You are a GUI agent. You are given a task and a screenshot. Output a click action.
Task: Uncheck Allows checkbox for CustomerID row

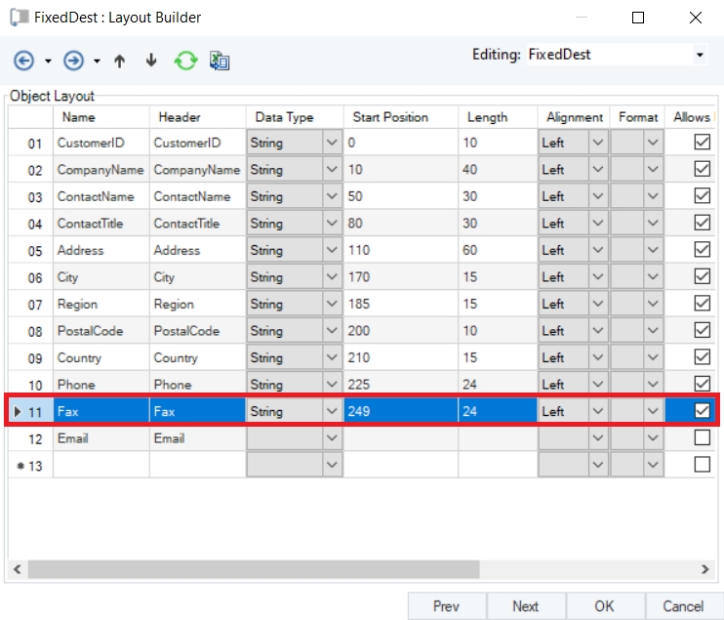(x=702, y=143)
